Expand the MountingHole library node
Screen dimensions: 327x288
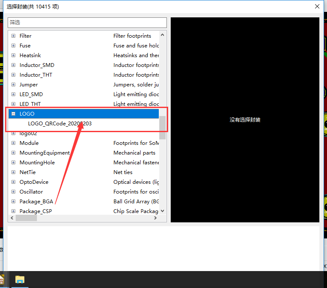(x=13, y=162)
